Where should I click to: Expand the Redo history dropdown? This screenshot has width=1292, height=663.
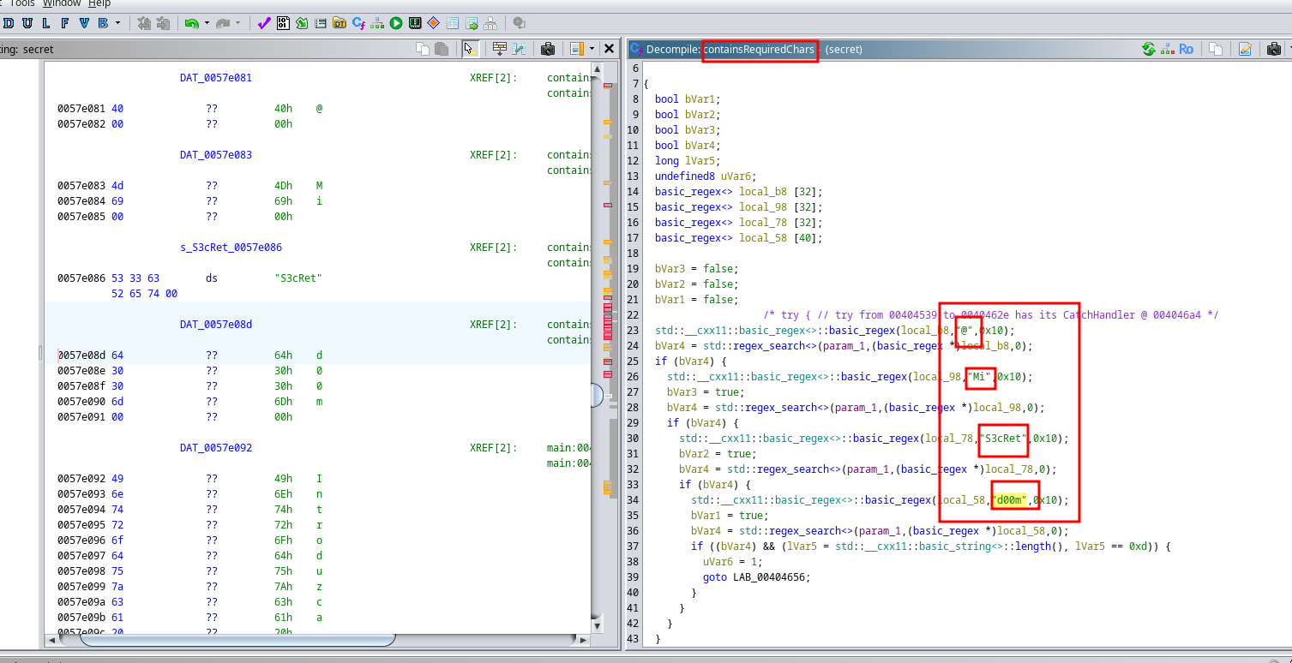pos(237,23)
